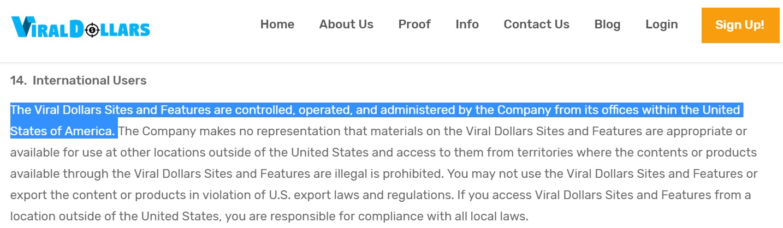The image size is (783, 228).
Task: Click the highlighted 'States of America.' text
Action: [63, 131]
